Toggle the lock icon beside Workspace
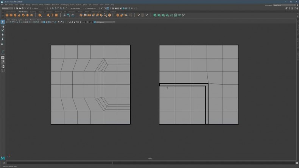Screen dimensions: 299x168 click(x=297, y=5)
